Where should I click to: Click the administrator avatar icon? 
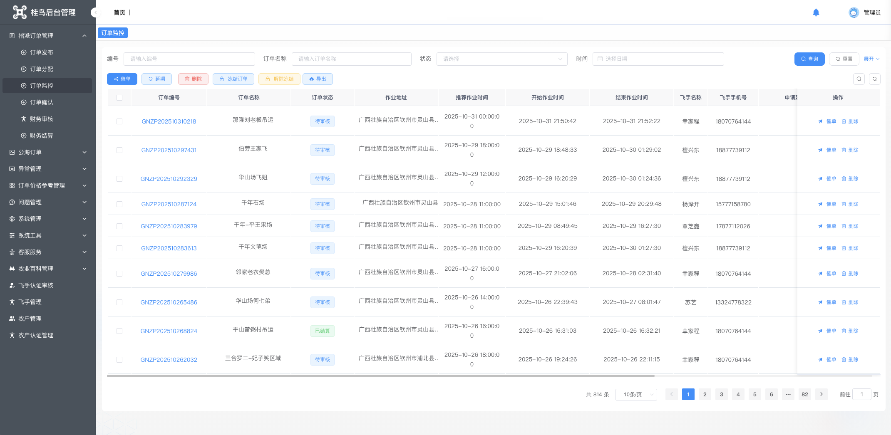point(853,12)
